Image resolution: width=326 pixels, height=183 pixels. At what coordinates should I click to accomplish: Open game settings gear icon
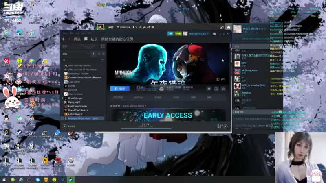(209, 89)
